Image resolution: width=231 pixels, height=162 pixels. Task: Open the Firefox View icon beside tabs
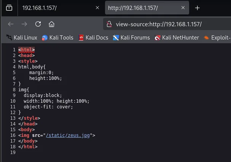pos(9,8)
